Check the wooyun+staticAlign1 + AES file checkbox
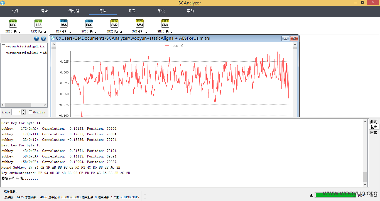 click(x=3, y=53)
